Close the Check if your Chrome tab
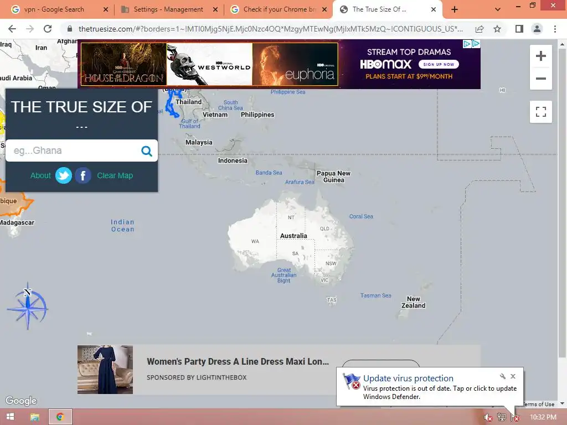 pos(324,9)
